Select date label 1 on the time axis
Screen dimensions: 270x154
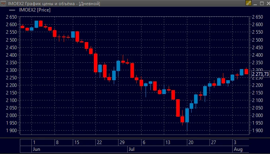[34, 142]
